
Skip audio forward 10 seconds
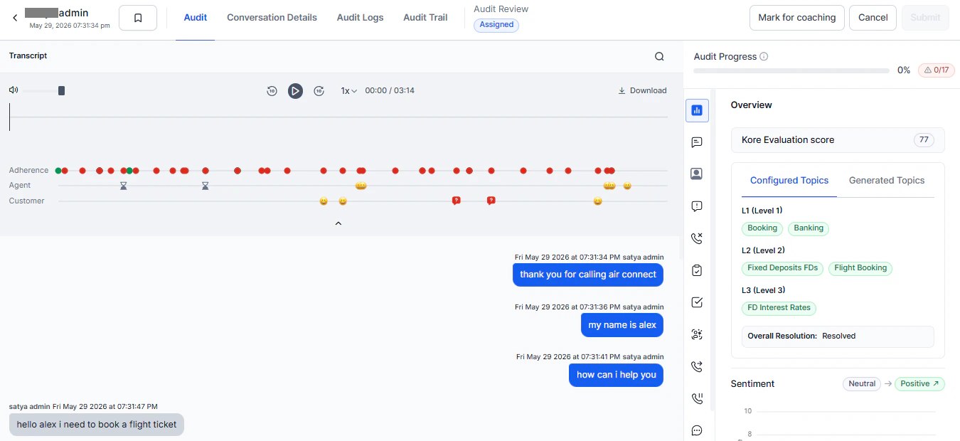click(319, 91)
